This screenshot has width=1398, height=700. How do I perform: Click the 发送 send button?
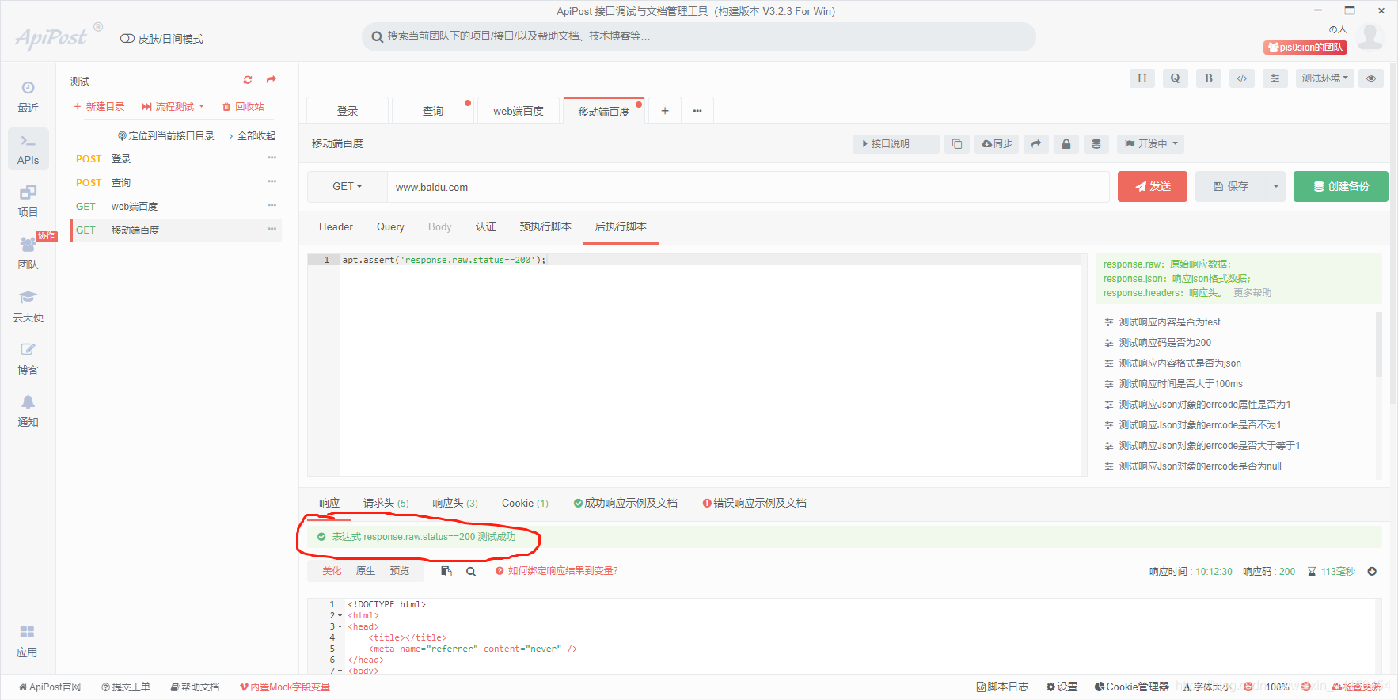(1153, 187)
